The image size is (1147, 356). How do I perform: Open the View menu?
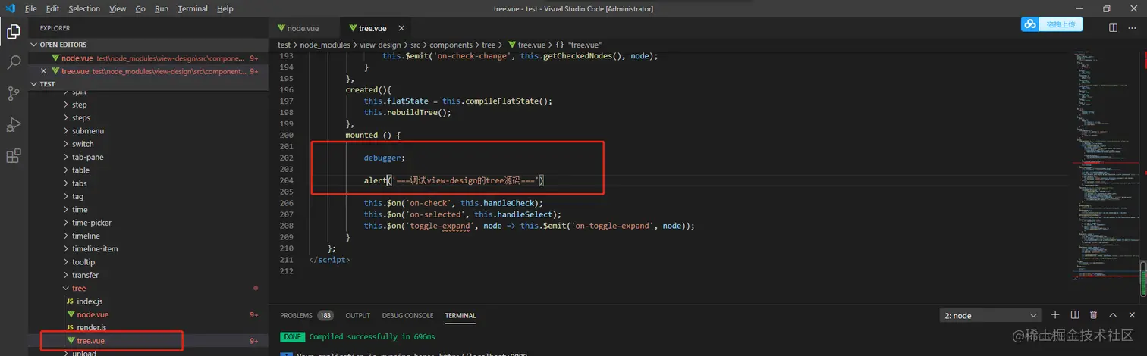click(x=118, y=8)
